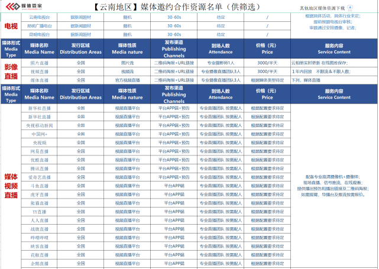Click the 发行区域 Distribution Areas header
The image size is (379, 269).
coord(81,48)
